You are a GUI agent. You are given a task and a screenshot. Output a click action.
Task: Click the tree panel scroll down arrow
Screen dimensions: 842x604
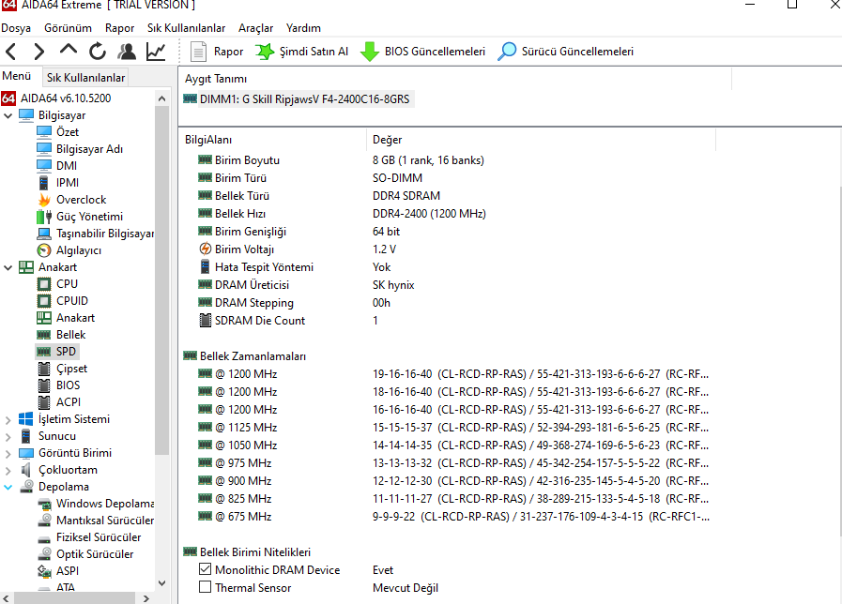(161, 583)
